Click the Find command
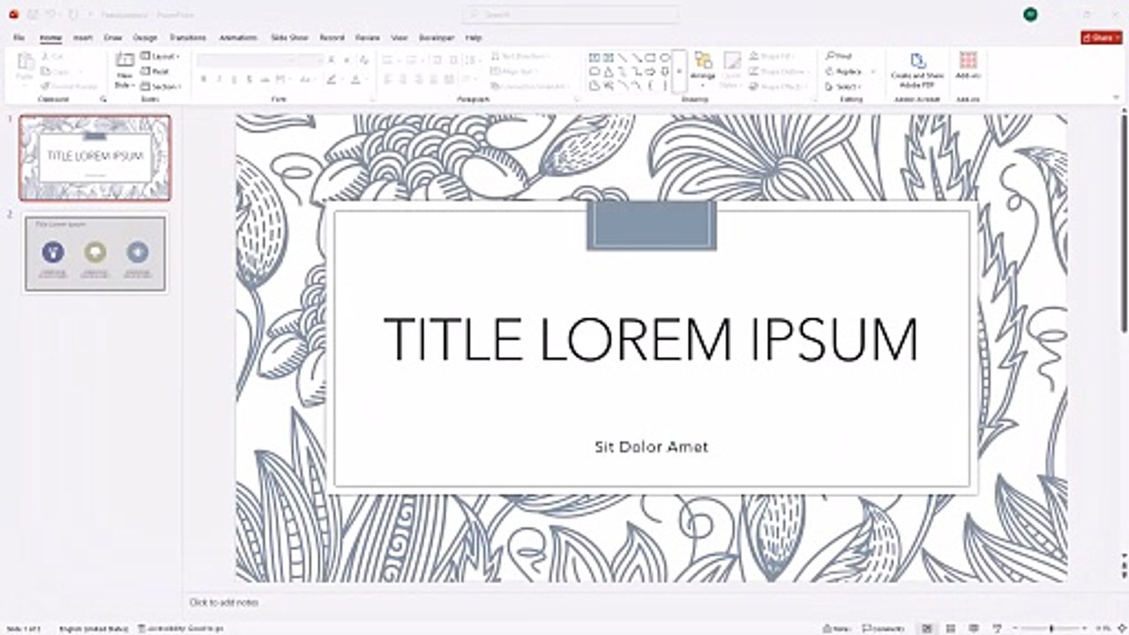 (839, 56)
